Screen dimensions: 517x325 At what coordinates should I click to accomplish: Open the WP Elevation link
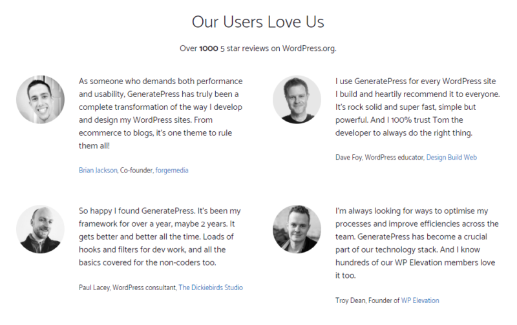point(420,300)
